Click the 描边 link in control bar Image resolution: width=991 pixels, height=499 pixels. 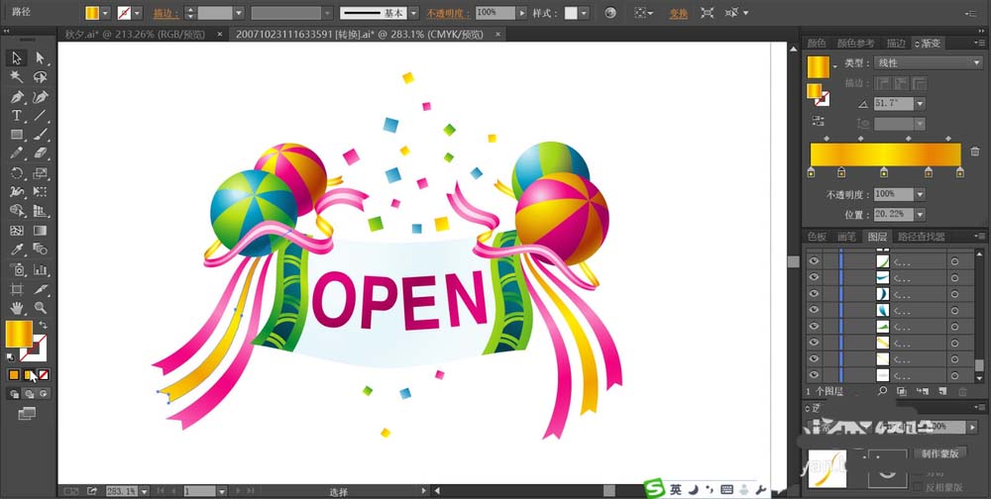[165, 13]
